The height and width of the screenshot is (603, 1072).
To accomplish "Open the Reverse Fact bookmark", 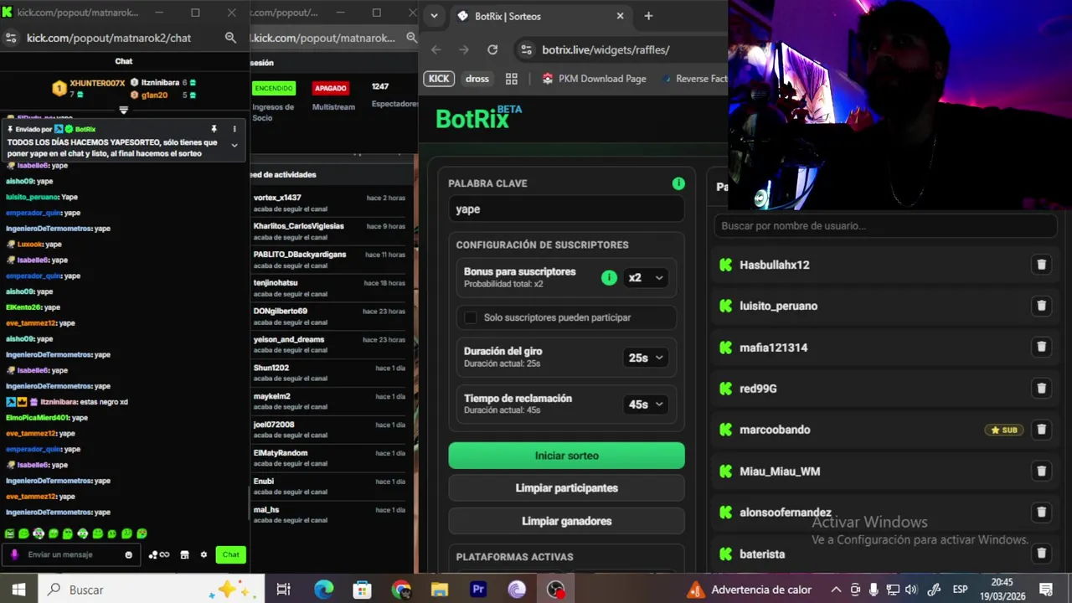I will [693, 79].
